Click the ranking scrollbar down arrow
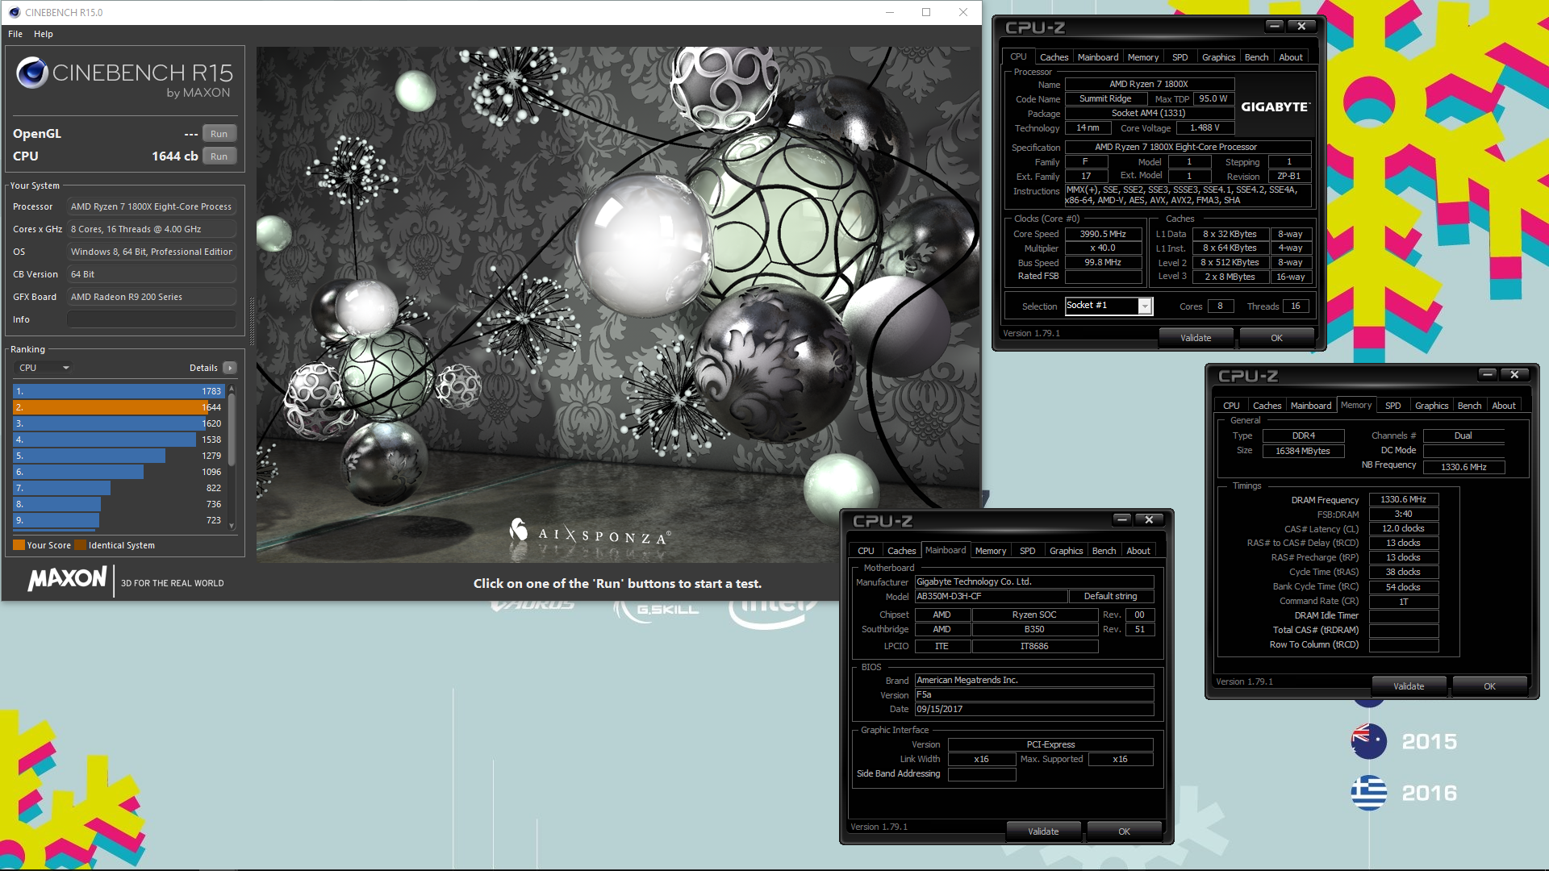The width and height of the screenshot is (1549, 871). coord(232,526)
